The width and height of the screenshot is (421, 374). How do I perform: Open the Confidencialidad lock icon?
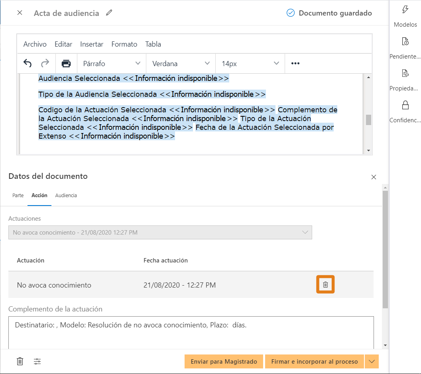[405, 105]
